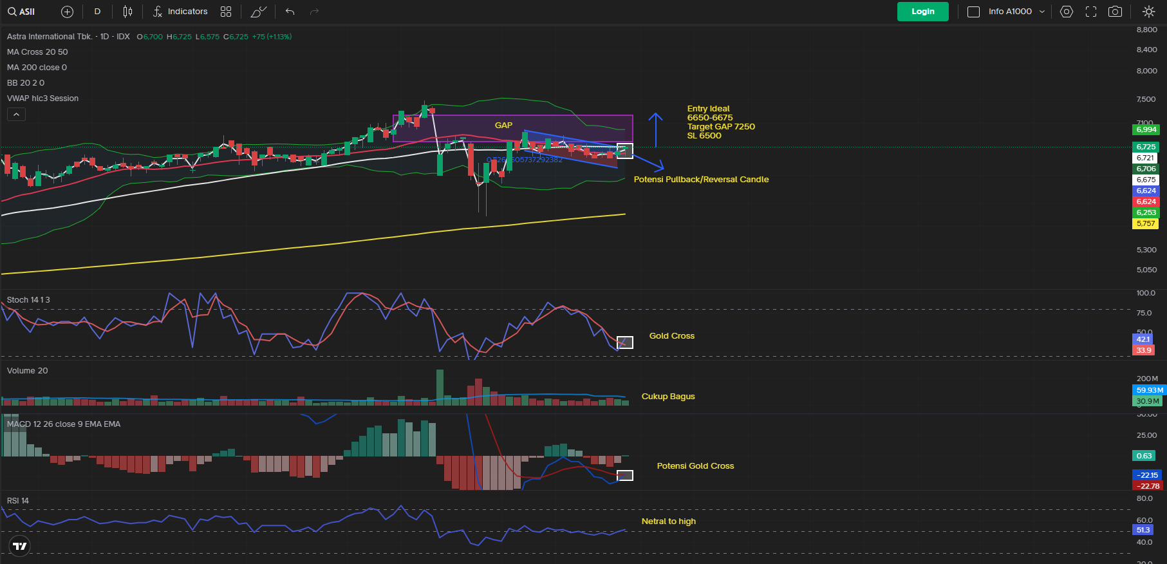Click the white 6,675 price label
This screenshot has height=564, width=1167.
pos(1146,180)
